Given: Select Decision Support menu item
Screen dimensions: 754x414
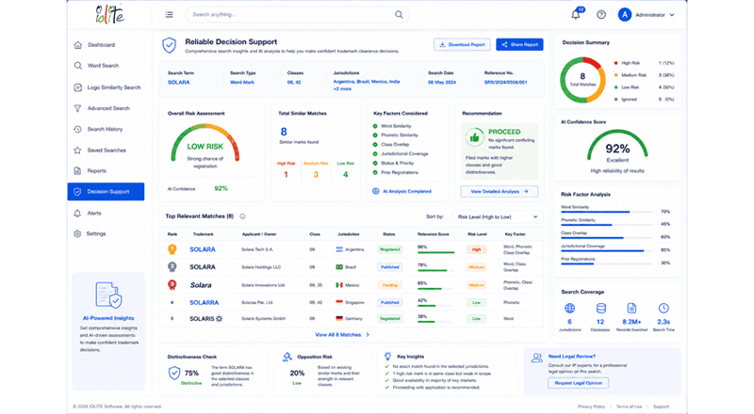Looking at the screenshot, I should [x=106, y=192].
